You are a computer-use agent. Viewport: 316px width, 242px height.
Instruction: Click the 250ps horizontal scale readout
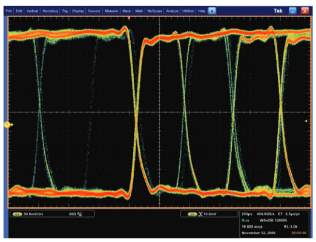coord(247,214)
